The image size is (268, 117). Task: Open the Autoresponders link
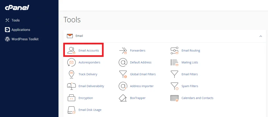coord(90,62)
